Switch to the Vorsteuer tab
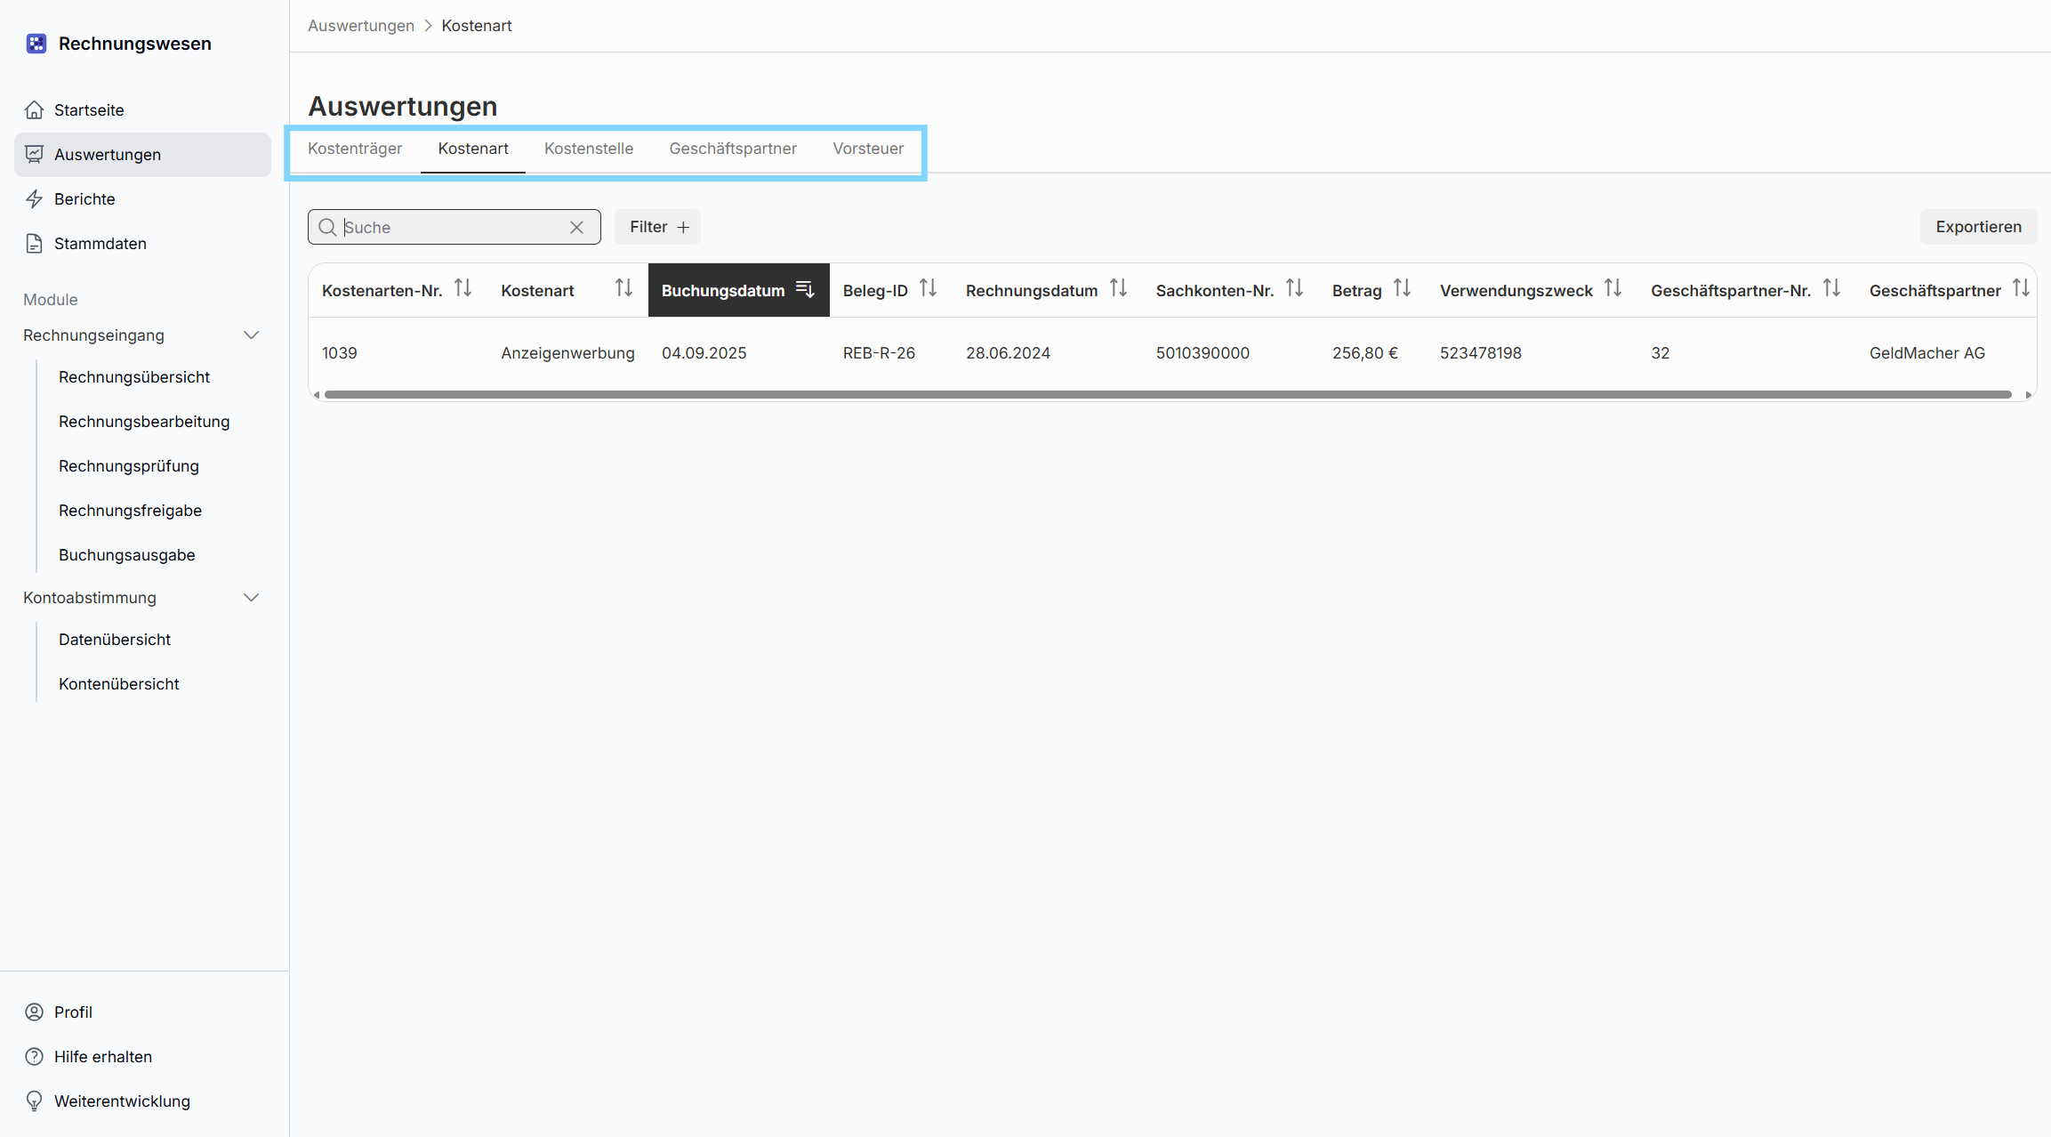This screenshot has width=2051, height=1137. point(867,149)
